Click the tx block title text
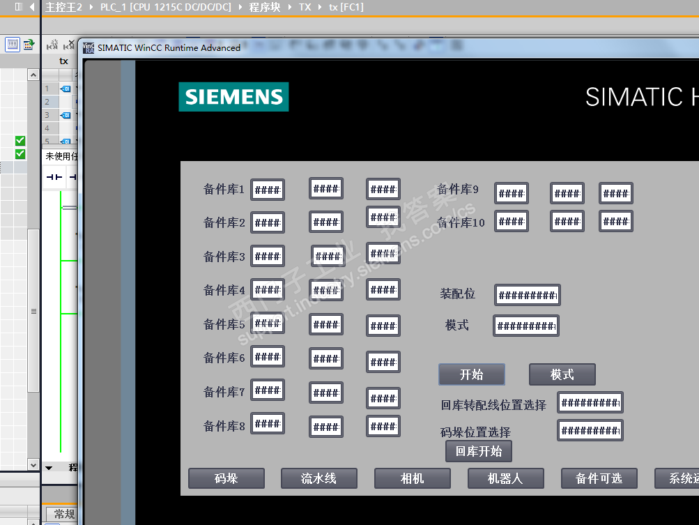699x525 pixels. 63,61
